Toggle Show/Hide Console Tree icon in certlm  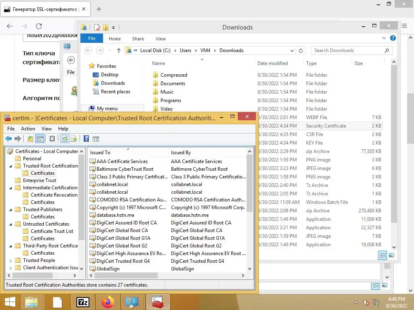40,139
